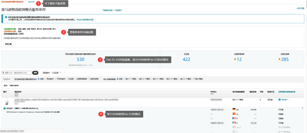Open the 亚马逊物流欧洲整合服务库存 tab
307x133 pixels.
[x=12, y=2]
